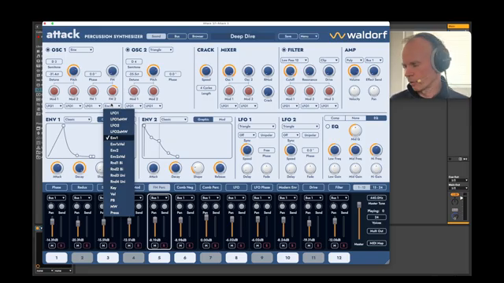Select the Comb Neg instrument button
The height and width of the screenshot is (283, 504).
point(185,187)
